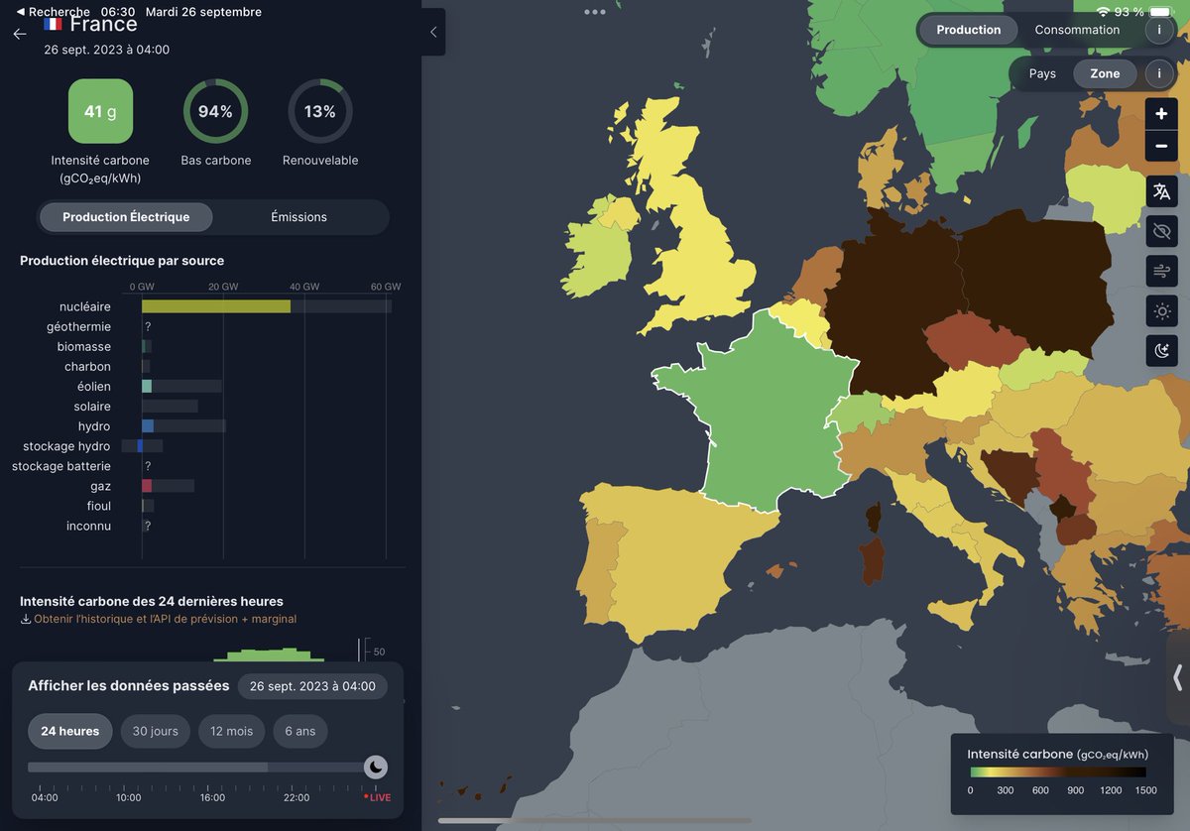Viewport: 1190px width, 831px height.
Task: Select the 12 mois time range
Action: pos(232,732)
